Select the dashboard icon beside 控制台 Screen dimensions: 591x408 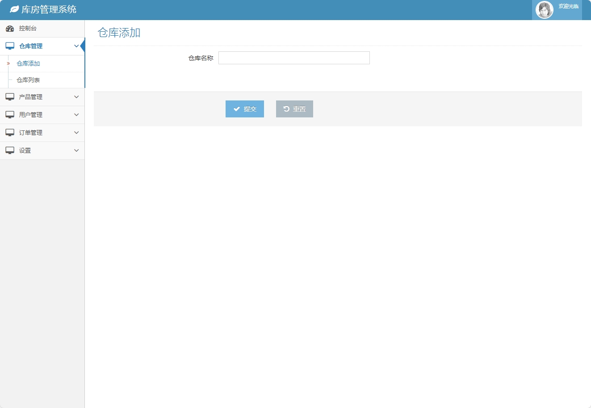(x=10, y=28)
